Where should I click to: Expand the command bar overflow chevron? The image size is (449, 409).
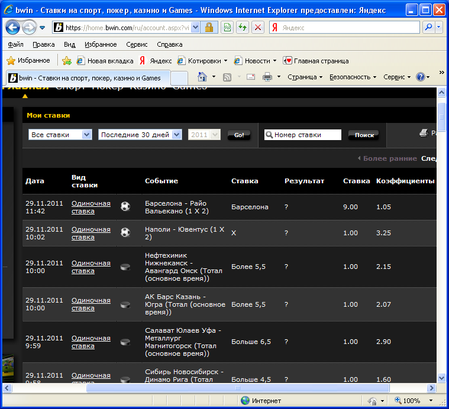point(441,72)
